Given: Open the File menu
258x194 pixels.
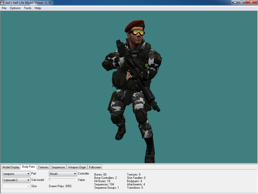Looking at the screenshot, I should [x=4, y=8].
